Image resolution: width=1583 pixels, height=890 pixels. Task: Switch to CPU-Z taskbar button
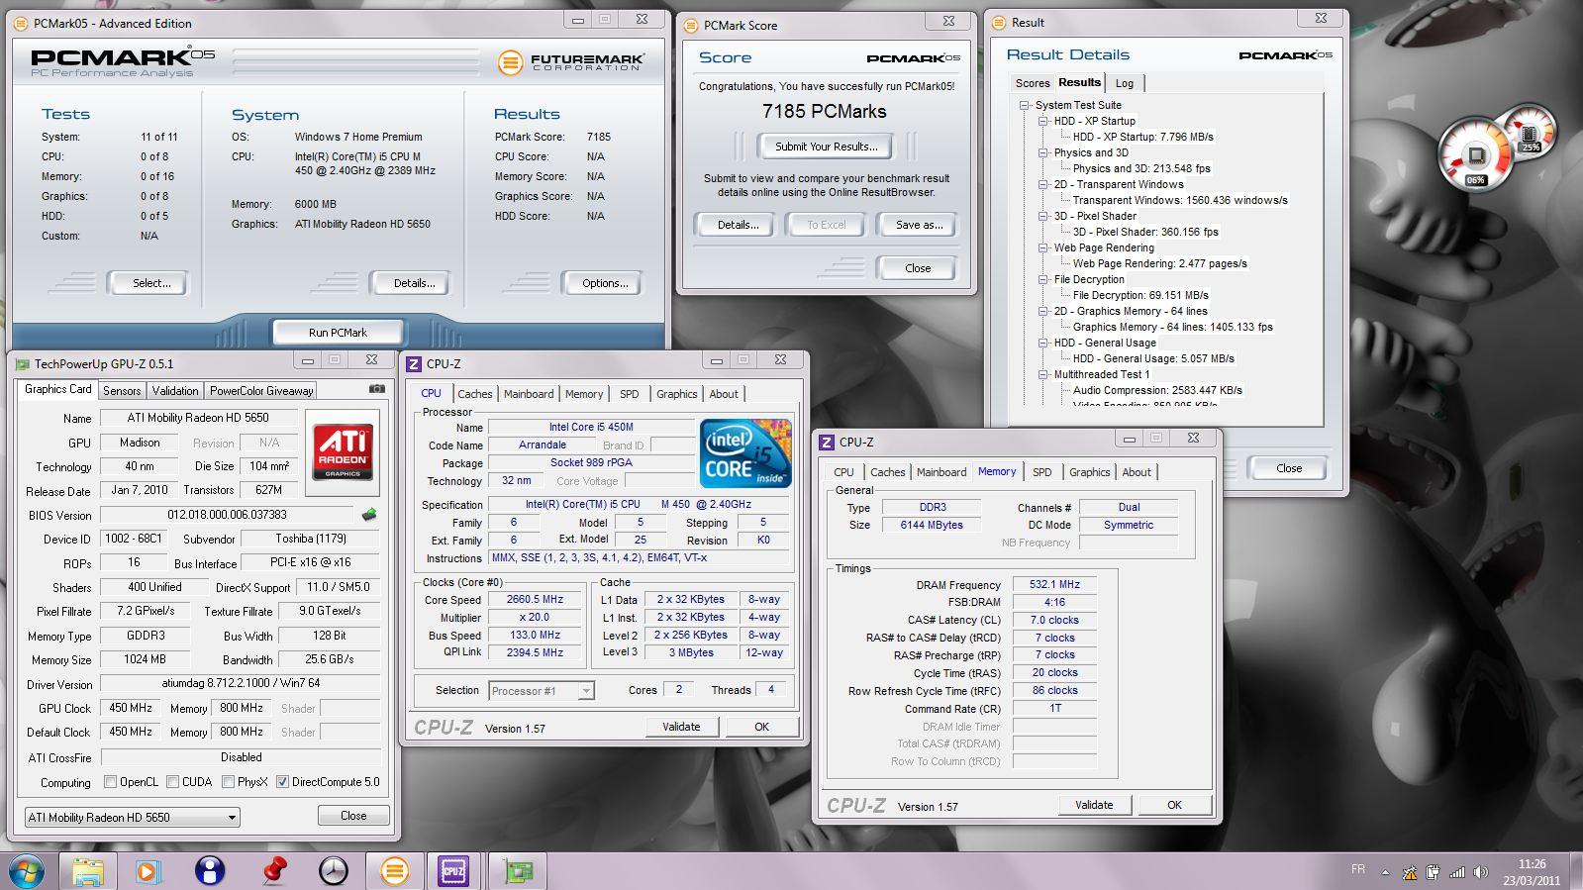[x=453, y=871]
